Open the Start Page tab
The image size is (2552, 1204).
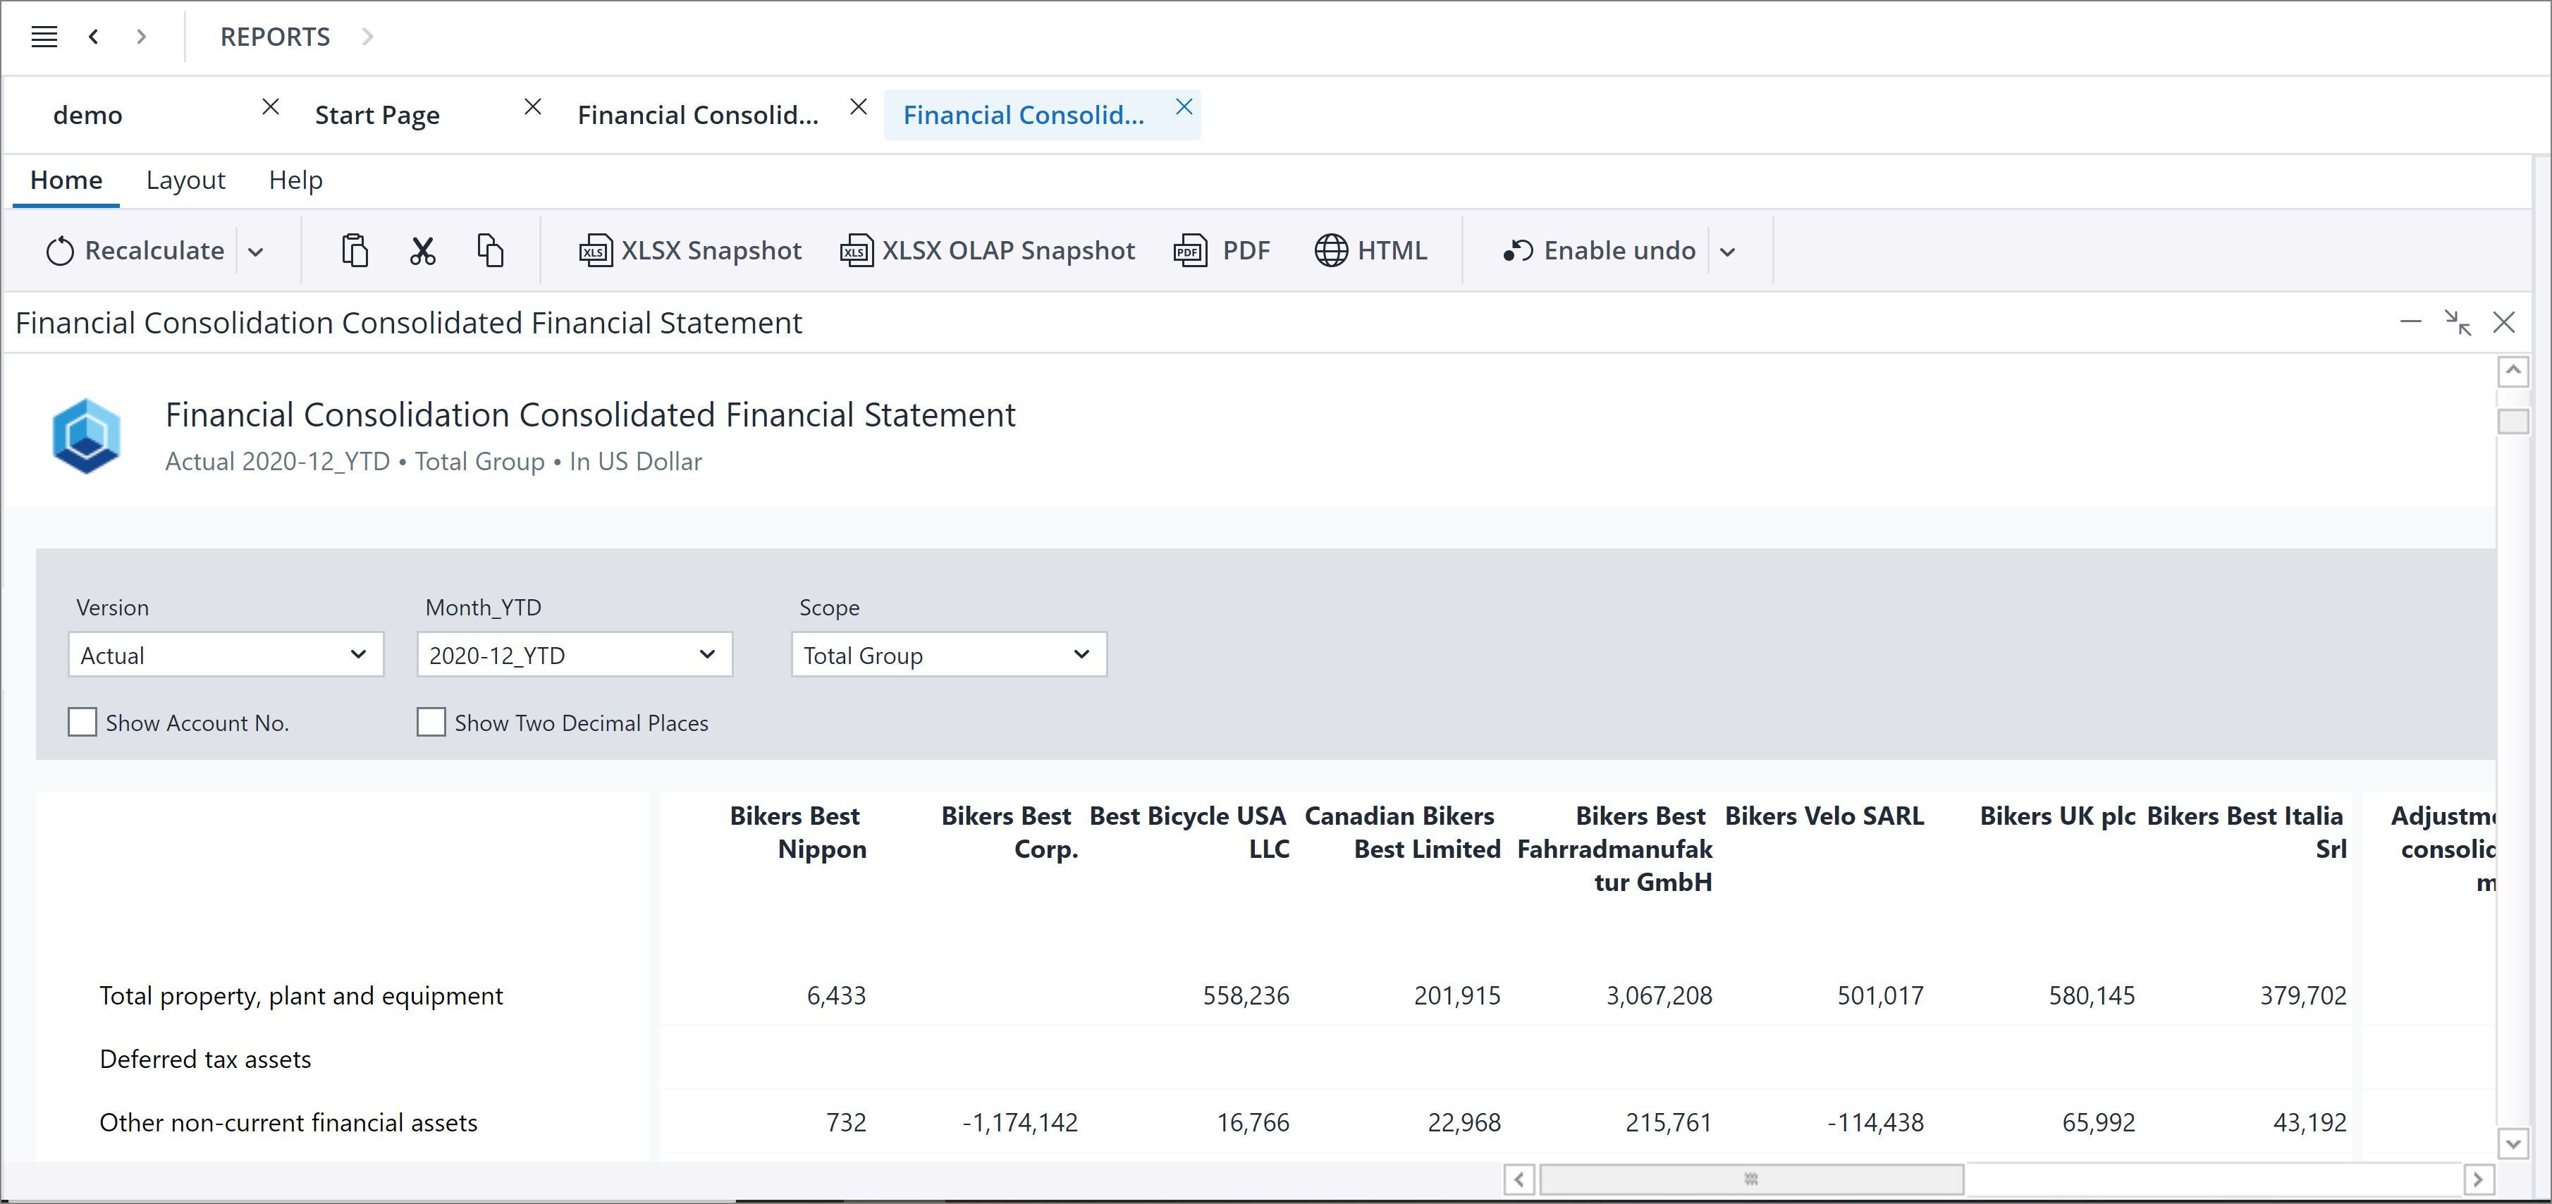[x=377, y=115]
